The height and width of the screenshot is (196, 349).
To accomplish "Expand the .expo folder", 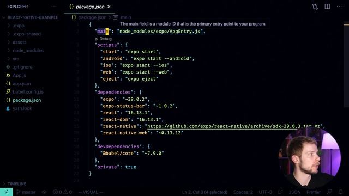I will [x=19, y=26].
